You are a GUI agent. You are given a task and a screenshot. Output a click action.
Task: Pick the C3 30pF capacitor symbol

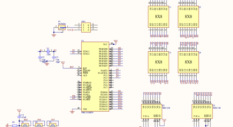click(x=54, y=57)
